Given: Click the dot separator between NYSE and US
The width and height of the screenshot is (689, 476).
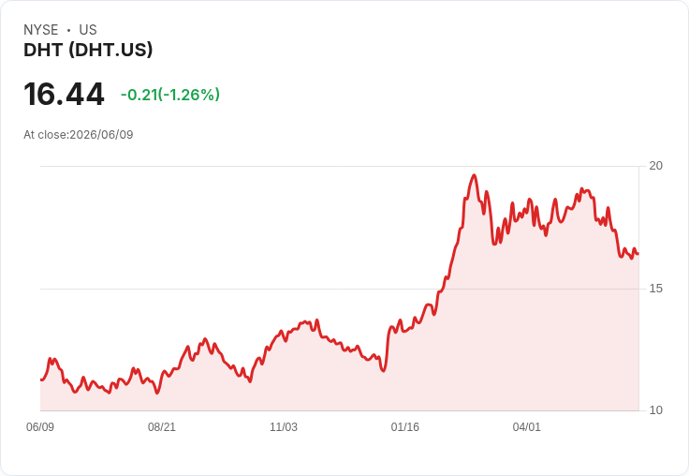Looking at the screenshot, I should (68, 30).
